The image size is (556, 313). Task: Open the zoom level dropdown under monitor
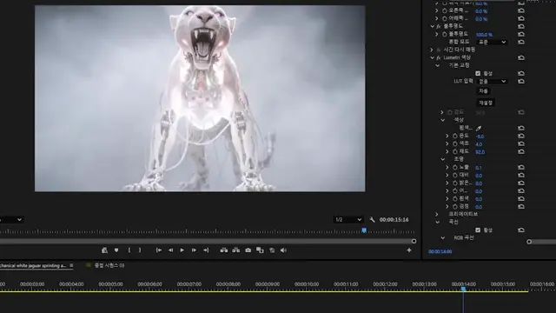[x=10, y=220]
